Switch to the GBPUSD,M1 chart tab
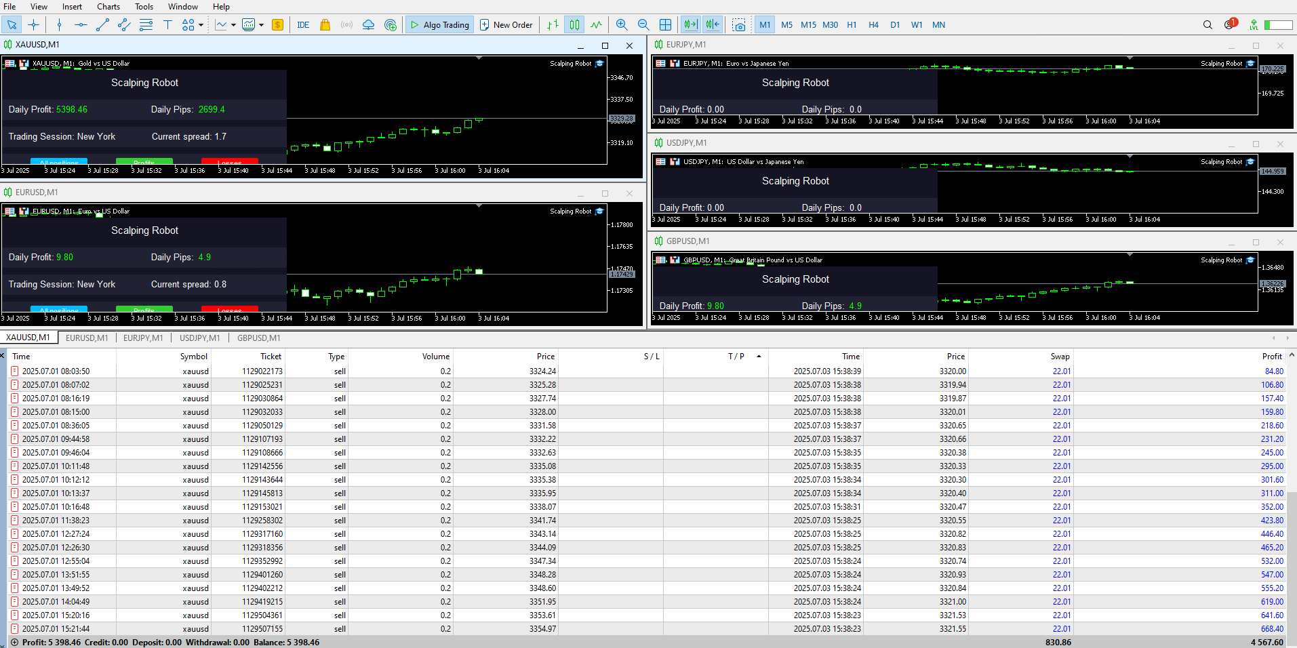 (x=258, y=338)
